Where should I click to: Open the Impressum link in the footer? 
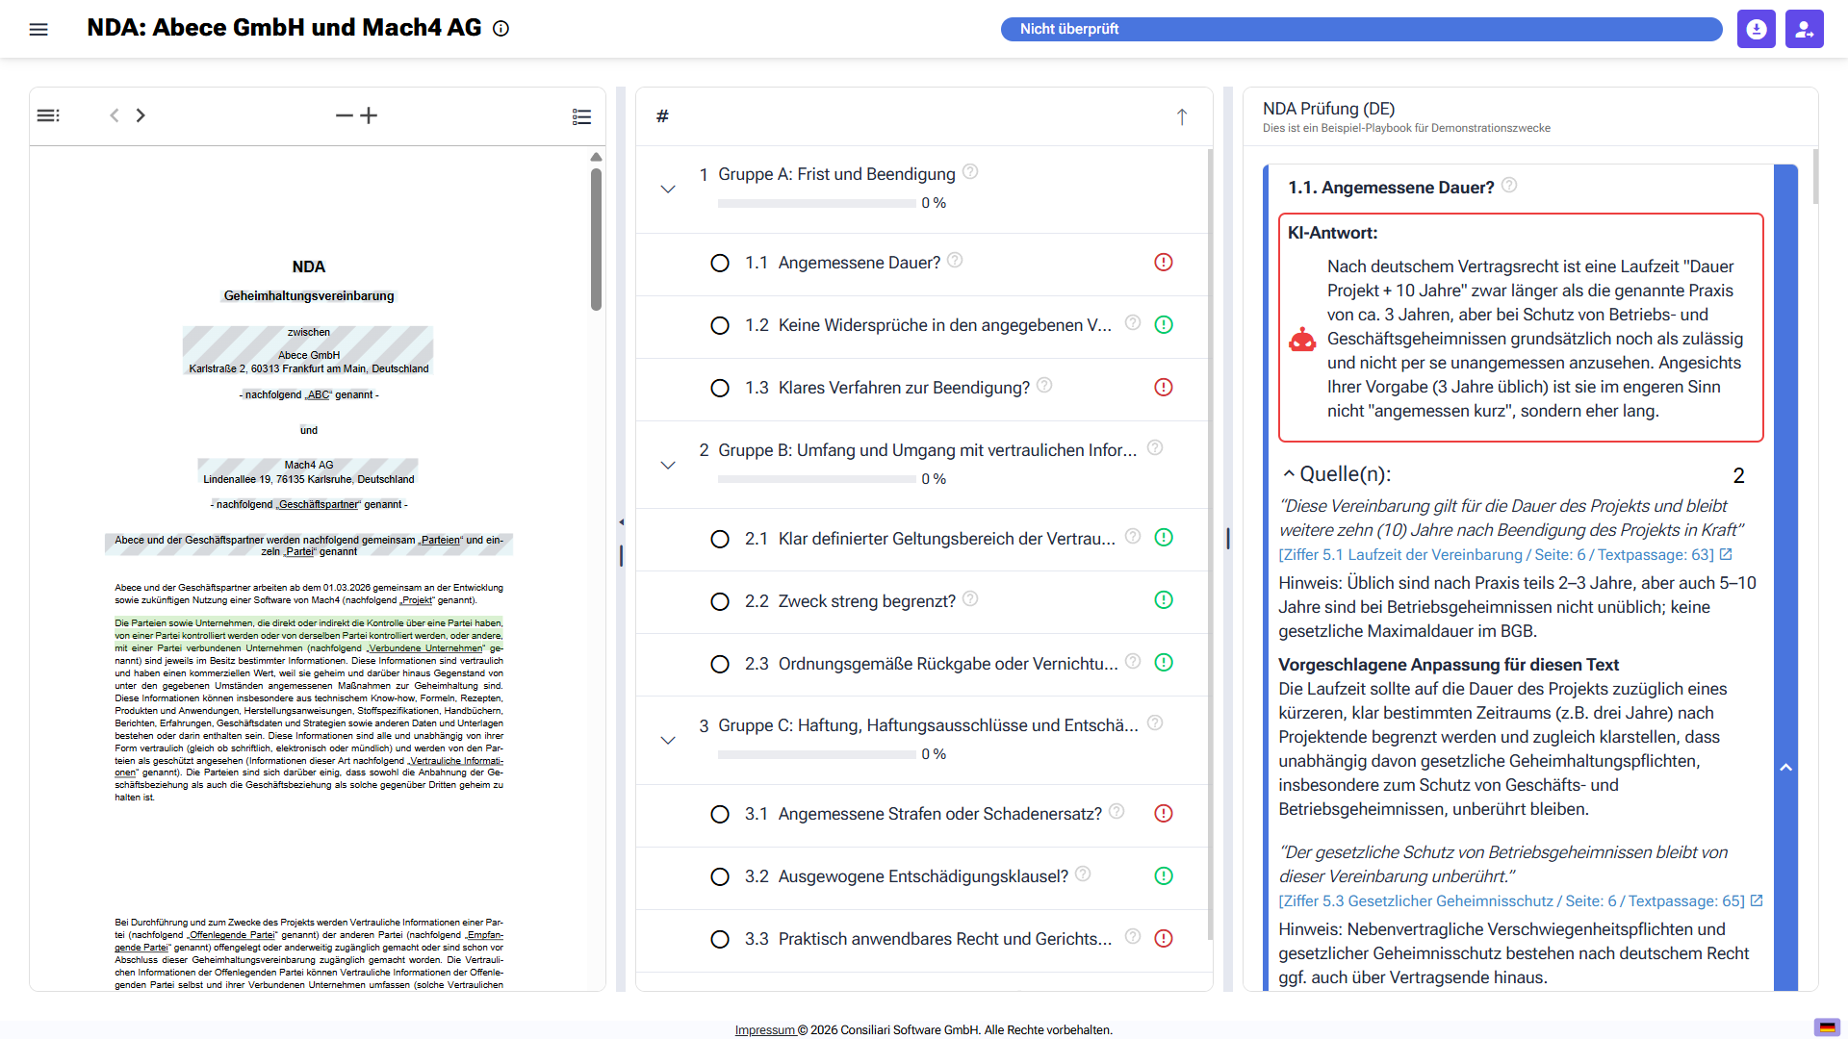point(765,1029)
